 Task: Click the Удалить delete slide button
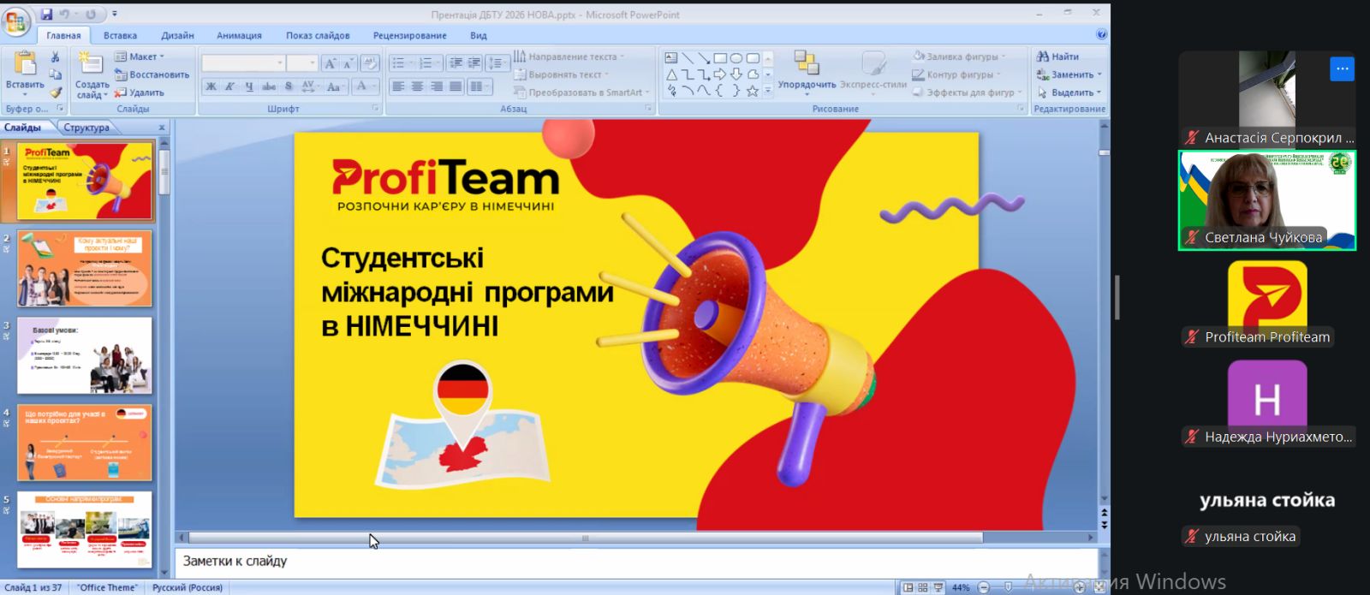pyautogui.click(x=140, y=92)
